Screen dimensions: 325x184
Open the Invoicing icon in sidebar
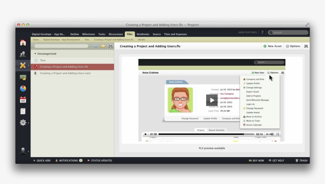point(23,78)
